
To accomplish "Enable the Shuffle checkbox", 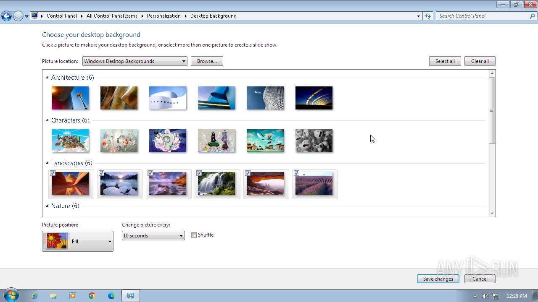I will click(x=194, y=235).
